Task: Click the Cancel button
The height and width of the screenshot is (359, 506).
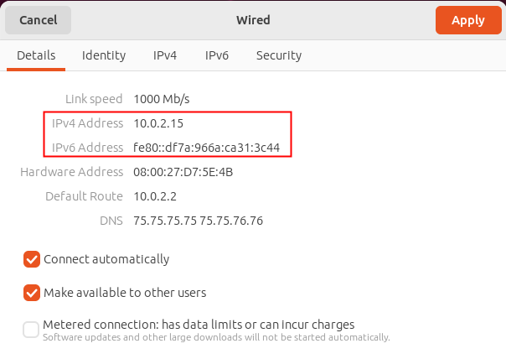Action: click(38, 20)
